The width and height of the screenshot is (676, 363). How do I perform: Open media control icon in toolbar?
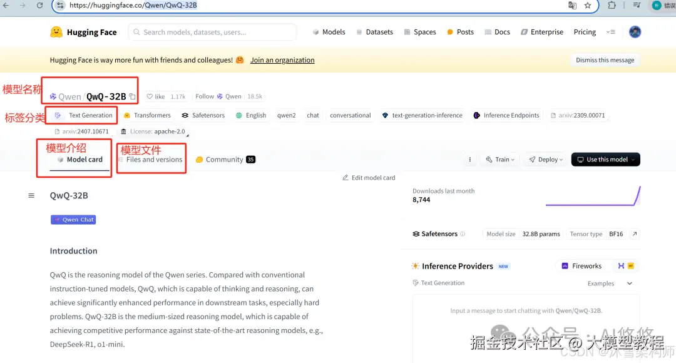tap(637, 5)
